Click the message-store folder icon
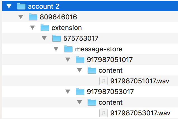Viewport: 178px width, 119px height. pyautogui.click(x=68, y=49)
